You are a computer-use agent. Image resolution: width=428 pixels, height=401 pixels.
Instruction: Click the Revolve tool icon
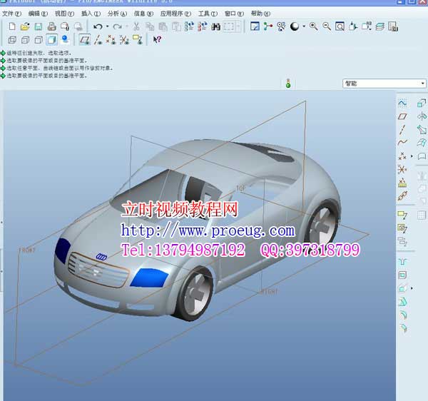pyautogui.click(x=422, y=116)
